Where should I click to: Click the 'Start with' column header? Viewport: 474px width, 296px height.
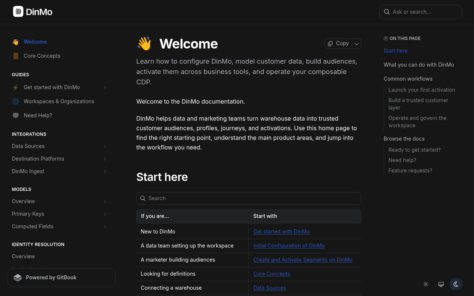coord(265,216)
